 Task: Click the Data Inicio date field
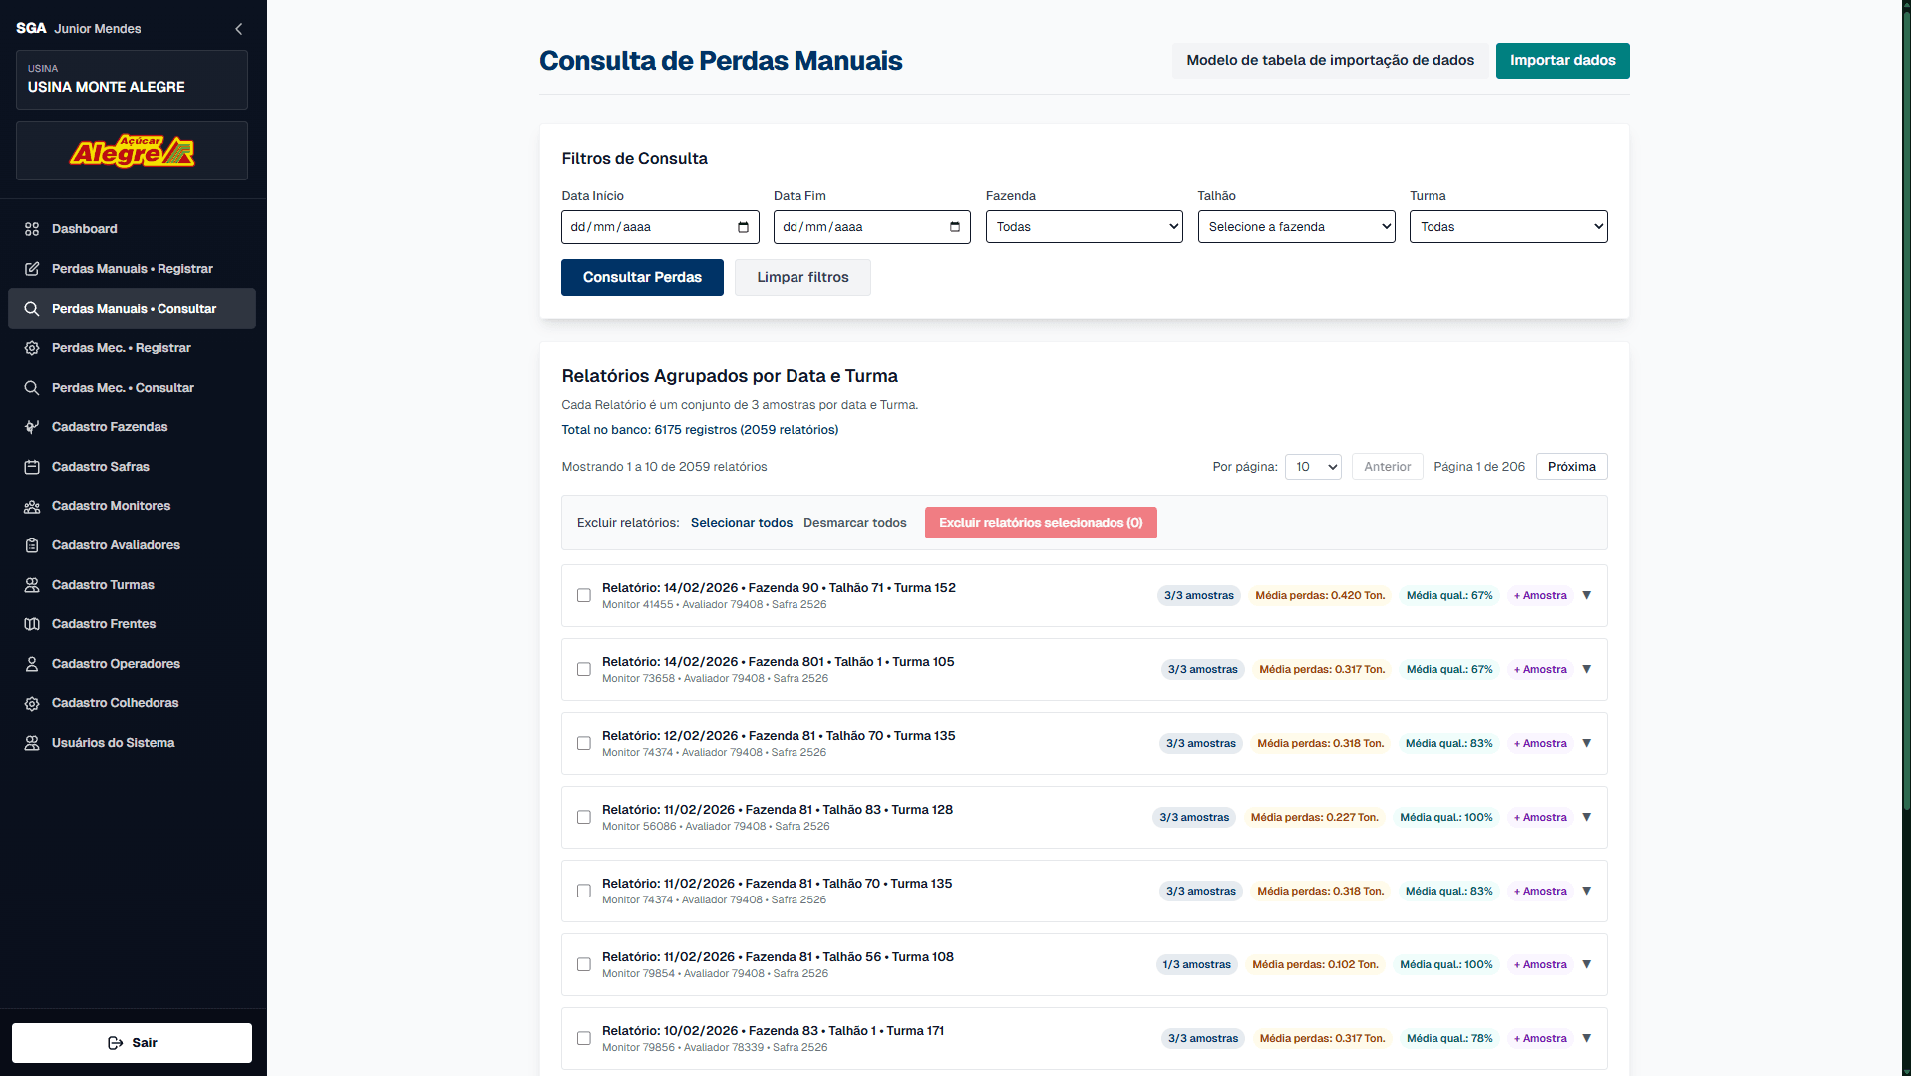tap(648, 227)
